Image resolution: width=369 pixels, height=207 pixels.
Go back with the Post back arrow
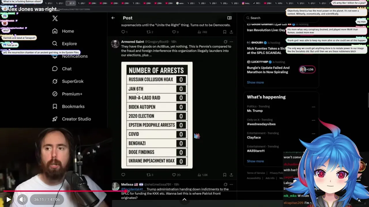coord(113,18)
